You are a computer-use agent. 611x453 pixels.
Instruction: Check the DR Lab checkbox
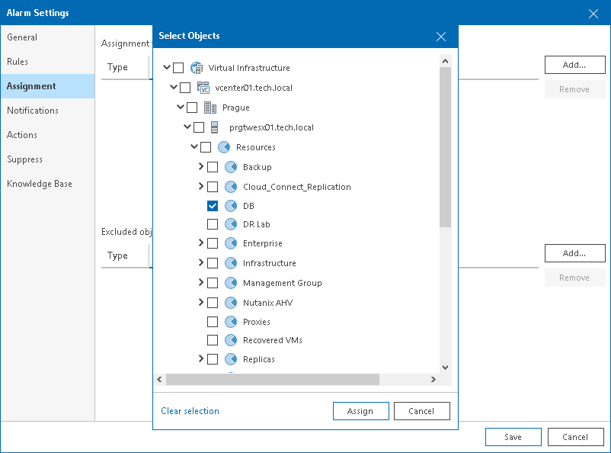tap(213, 224)
